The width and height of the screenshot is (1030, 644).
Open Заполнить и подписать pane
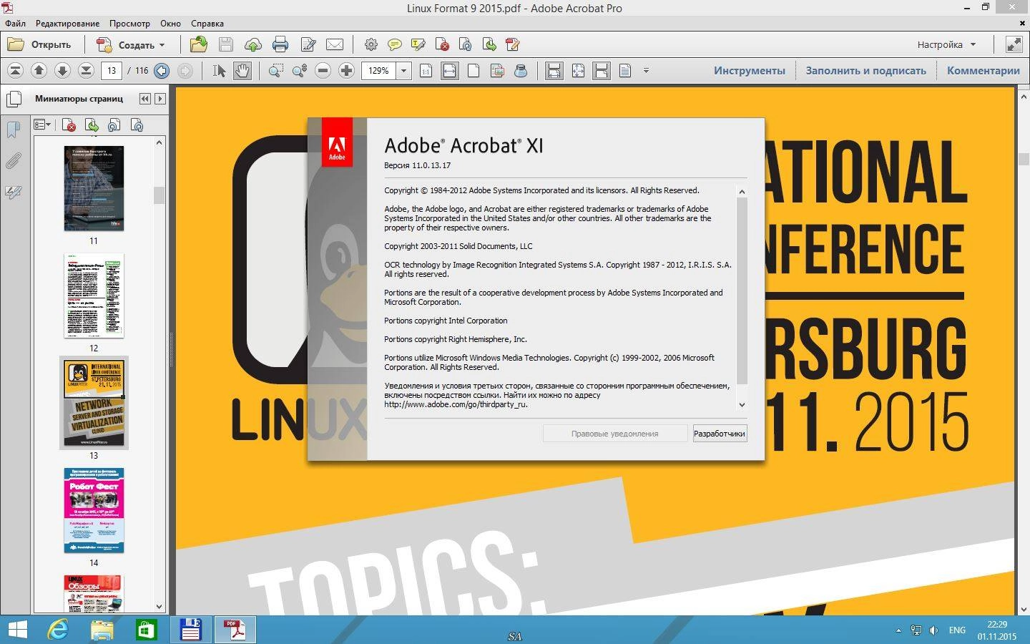tap(865, 70)
